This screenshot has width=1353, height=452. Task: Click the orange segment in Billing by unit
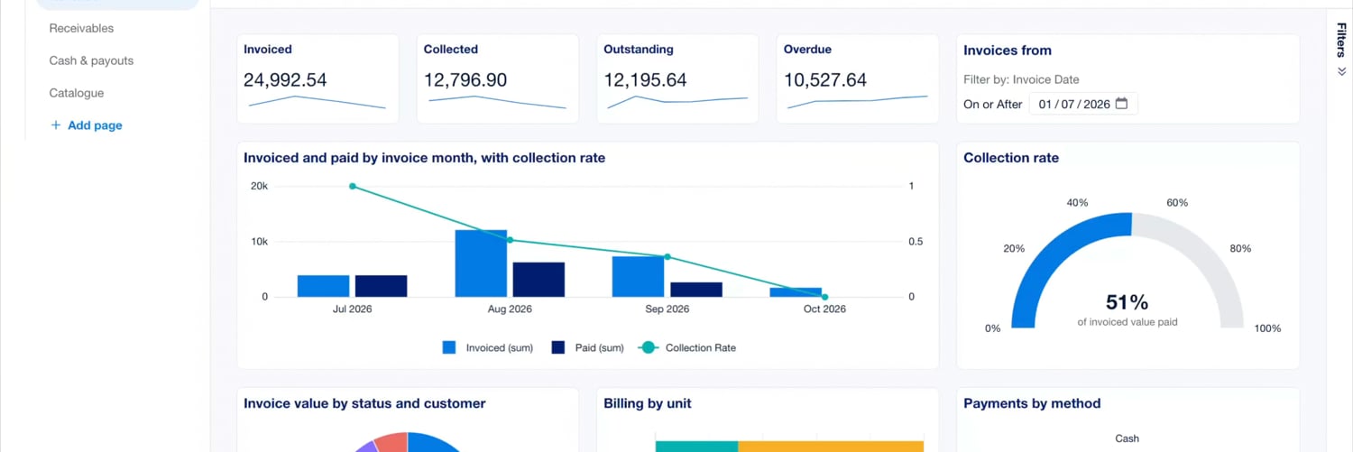[x=831, y=447]
